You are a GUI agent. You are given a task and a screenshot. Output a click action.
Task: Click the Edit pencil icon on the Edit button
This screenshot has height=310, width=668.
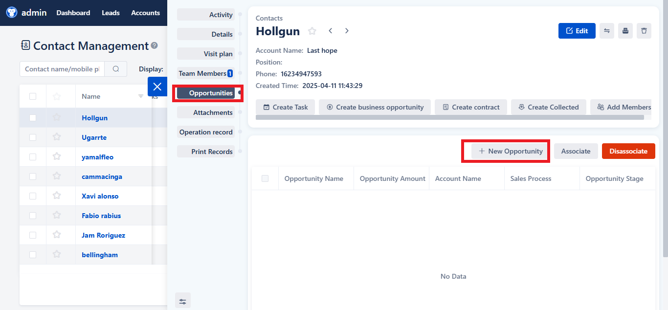(x=570, y=30)
